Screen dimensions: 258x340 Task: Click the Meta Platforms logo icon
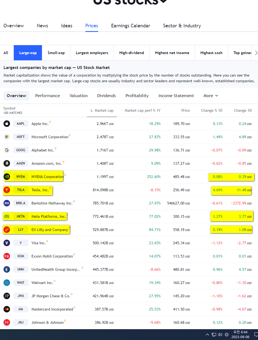(7, 216)
